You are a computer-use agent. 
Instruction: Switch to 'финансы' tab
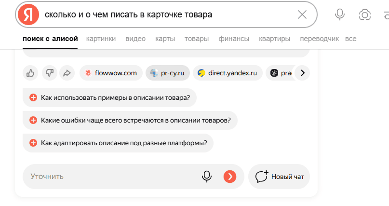click(234, 39)
